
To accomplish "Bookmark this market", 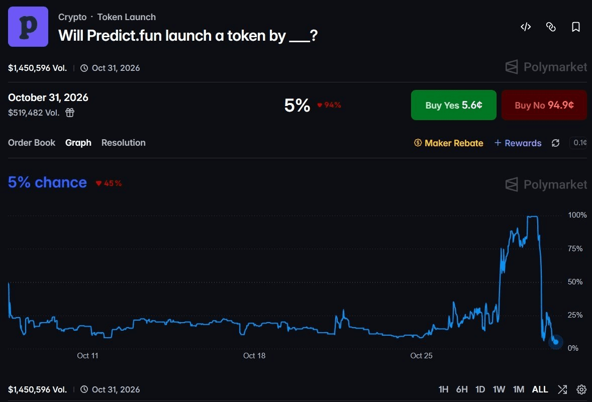I will click(x=576, y=27).
